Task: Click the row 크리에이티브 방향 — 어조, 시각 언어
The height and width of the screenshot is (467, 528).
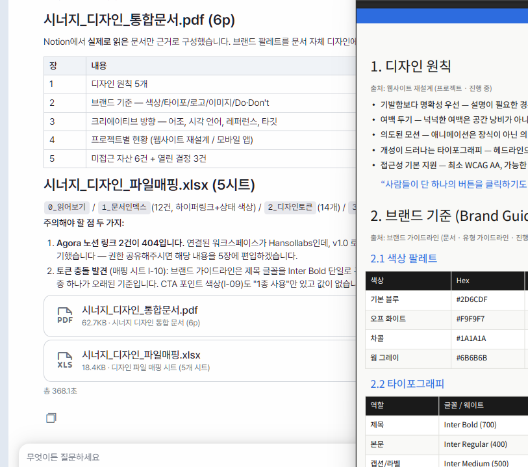Action: [x=199, y=121]
